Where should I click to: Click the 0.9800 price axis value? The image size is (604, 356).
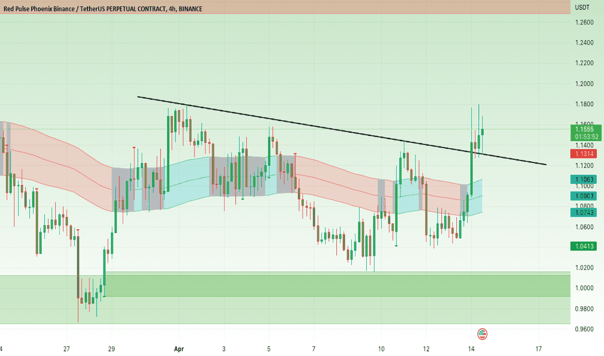pyautogui.click(x=585, y=309)
